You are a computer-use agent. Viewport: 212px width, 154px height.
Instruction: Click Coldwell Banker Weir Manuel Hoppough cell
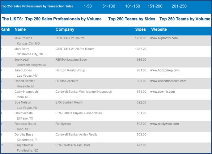84,92
